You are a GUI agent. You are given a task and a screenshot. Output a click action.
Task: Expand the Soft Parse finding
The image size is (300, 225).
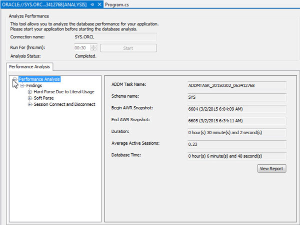pos(29,98)
